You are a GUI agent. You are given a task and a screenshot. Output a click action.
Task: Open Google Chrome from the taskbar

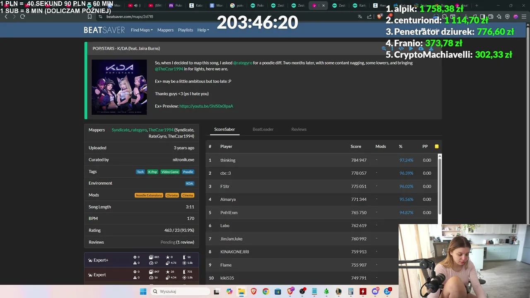click(266, 291)
